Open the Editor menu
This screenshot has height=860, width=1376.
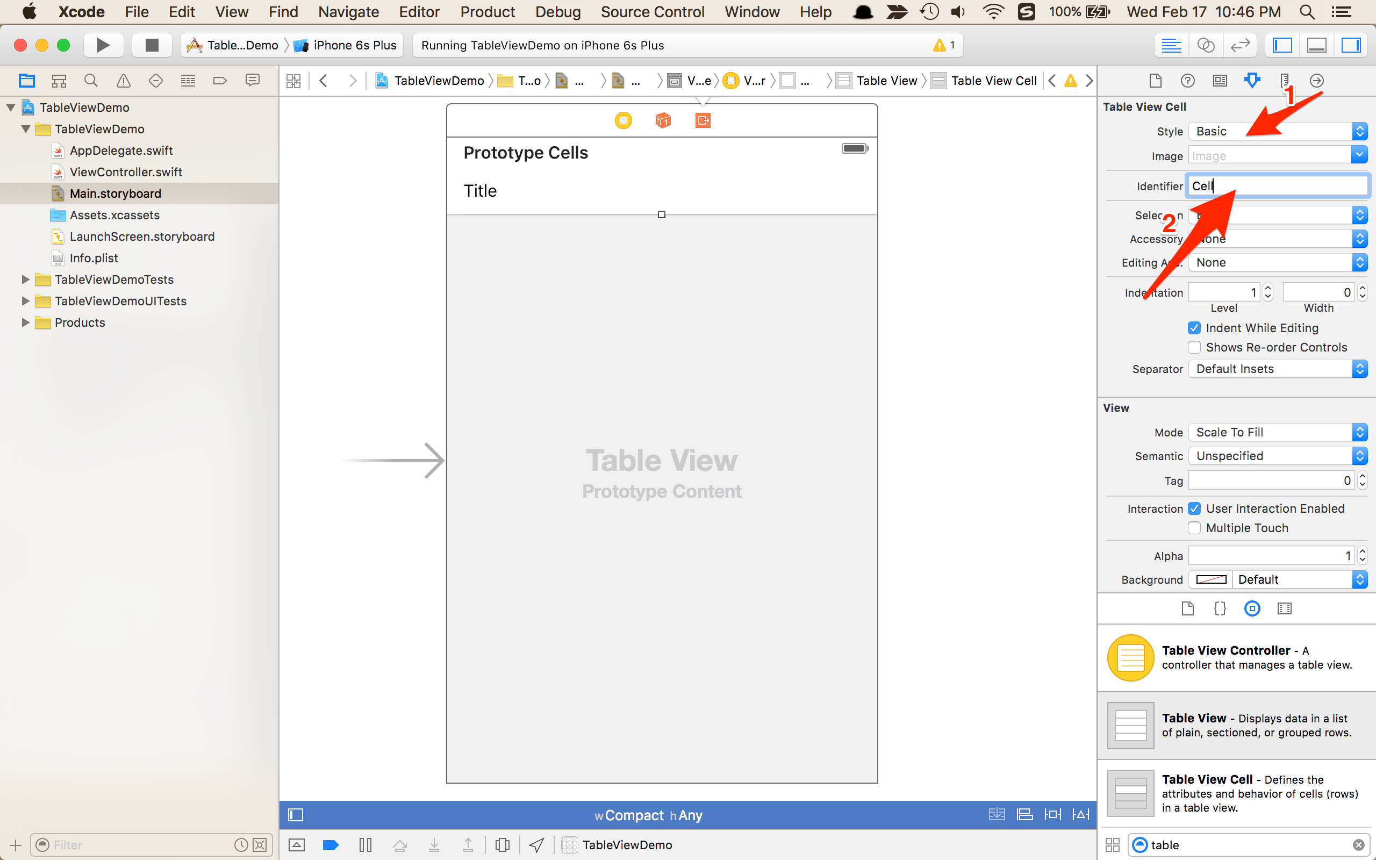coord(419,12)
